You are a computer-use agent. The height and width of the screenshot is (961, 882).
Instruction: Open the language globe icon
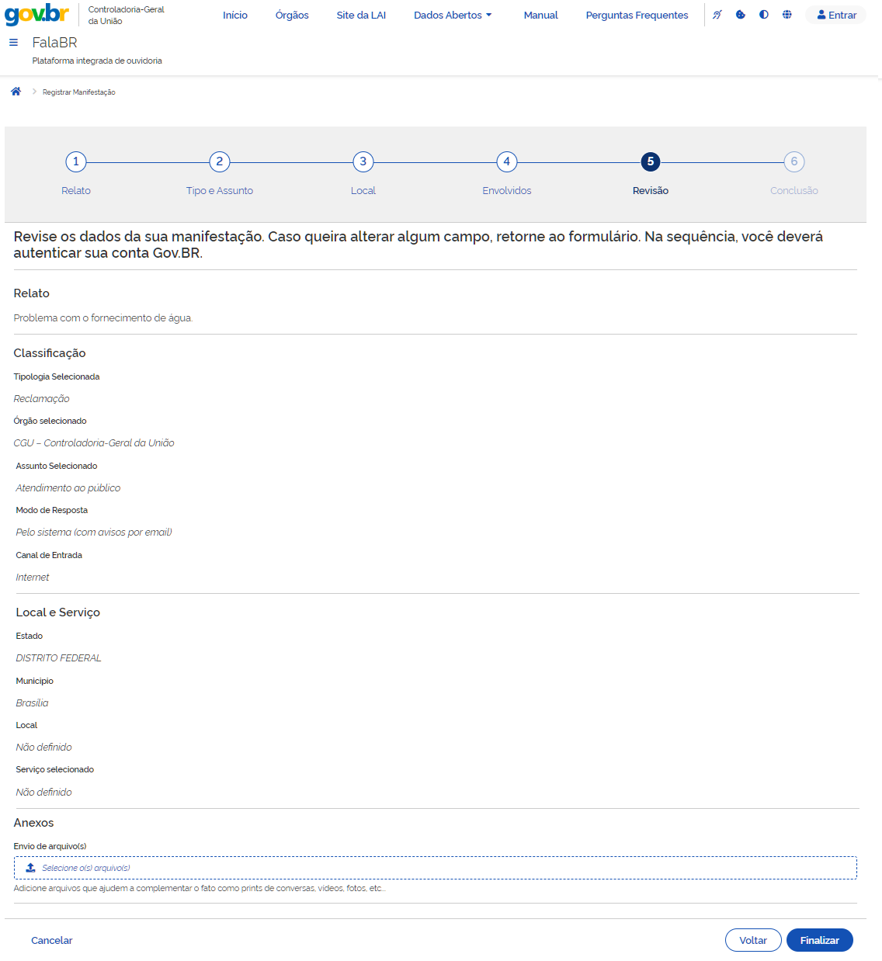tap(787, 15)
